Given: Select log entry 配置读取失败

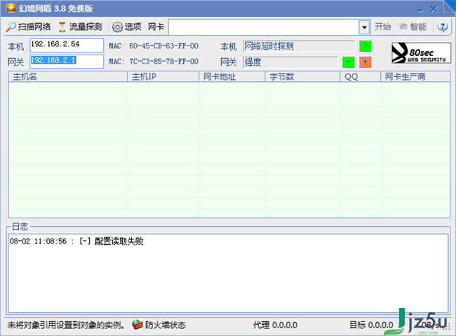Looking at the screenshot, I should tap(76, 241).
